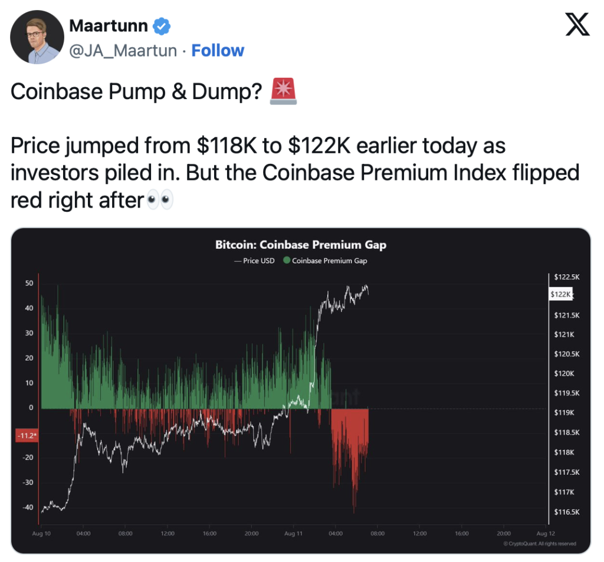The height and width of the screenshot is (562, 604).
Task: Select the Aug 11 date tick on time axis
Action: point(293,534)
